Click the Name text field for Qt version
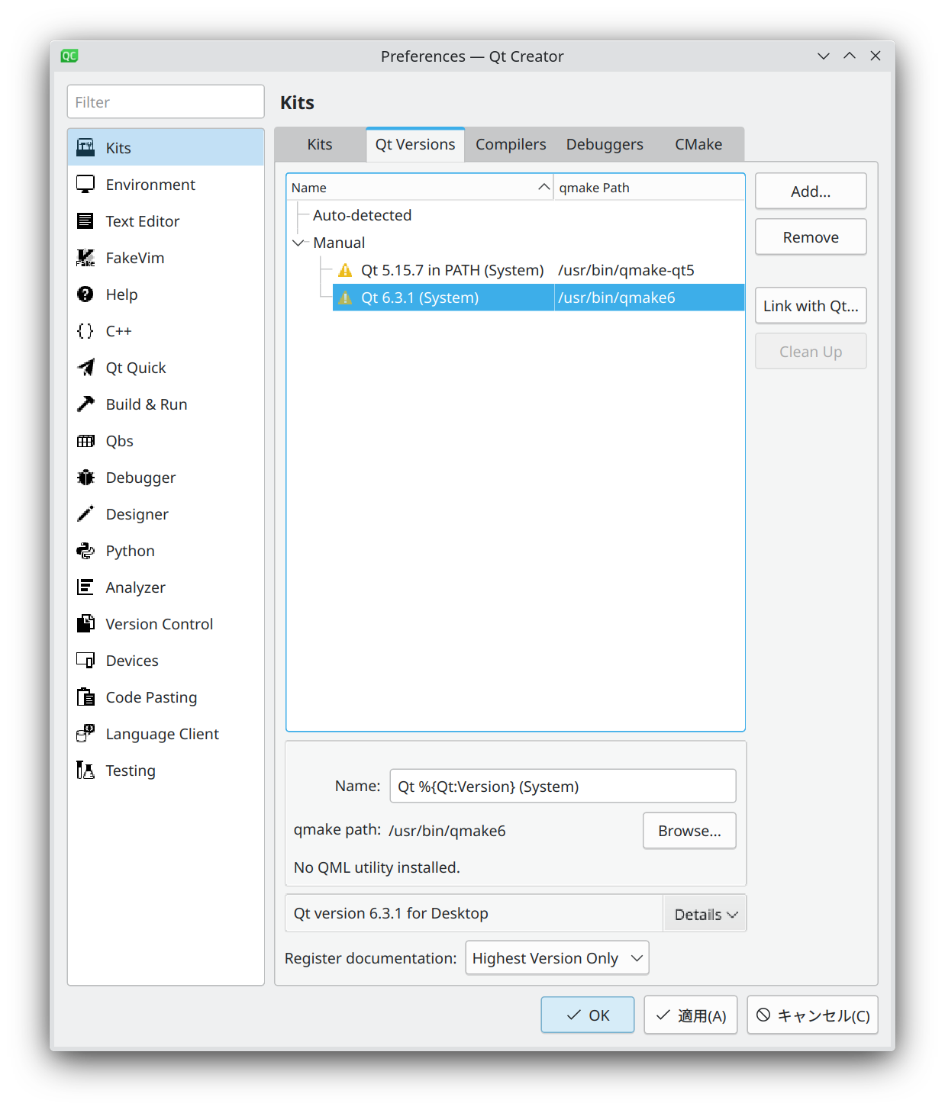The image size is (945, 1110). [x=563, y=787]
